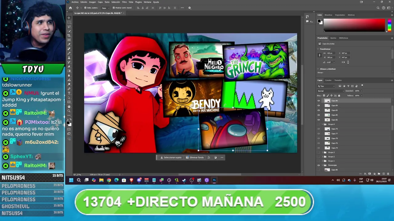The height and width of the screenshot is (221, 394).
Task: Lock all with the padlock icon
Action: point(339,95)
